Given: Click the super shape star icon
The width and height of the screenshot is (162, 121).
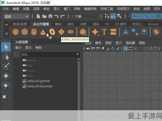Looking at the screenshot, I should point(95,32).
